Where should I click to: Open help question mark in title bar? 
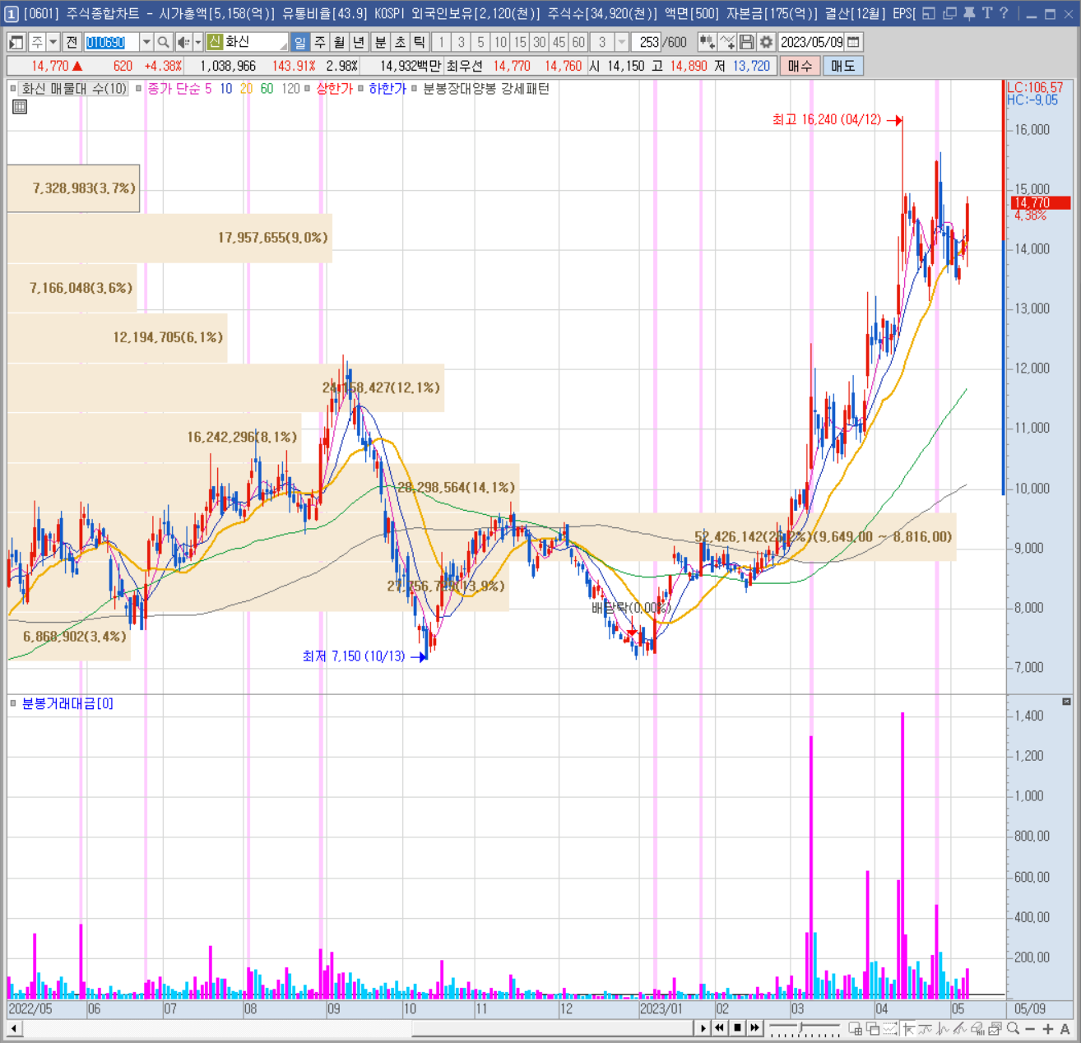(x=1004, y=13)
